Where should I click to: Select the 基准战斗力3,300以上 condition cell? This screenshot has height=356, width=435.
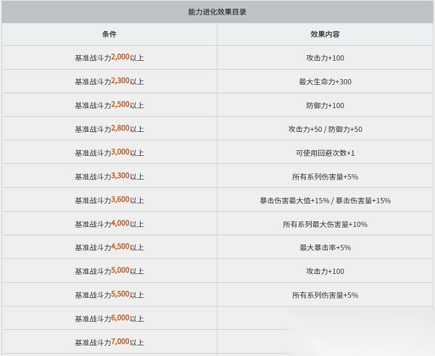pyautogui.click(x=109, y=176)
